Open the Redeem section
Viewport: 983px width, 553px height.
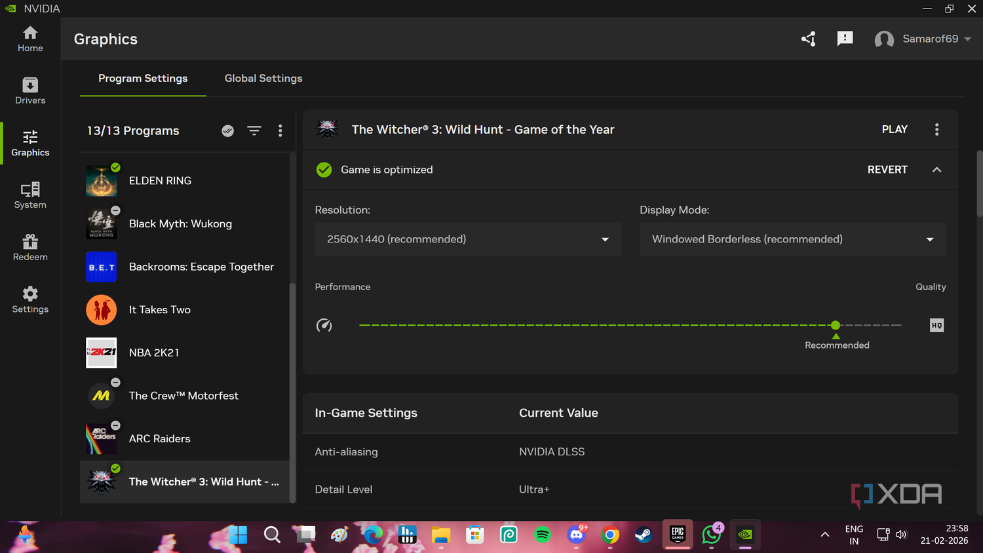(x=30, y=248)
